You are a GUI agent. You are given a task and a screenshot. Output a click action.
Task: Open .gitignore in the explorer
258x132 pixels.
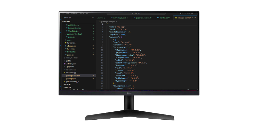tap(79, 67)
